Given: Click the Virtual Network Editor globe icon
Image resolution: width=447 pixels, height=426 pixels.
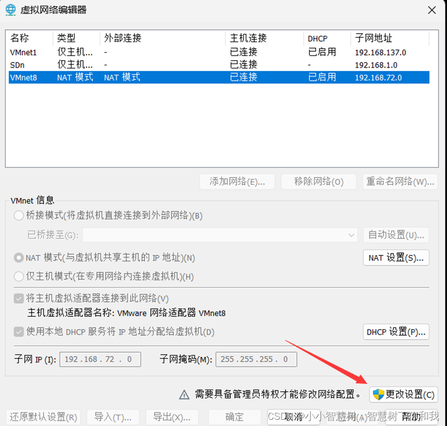Looking at the screenshot, I should (x=11, y=10).
